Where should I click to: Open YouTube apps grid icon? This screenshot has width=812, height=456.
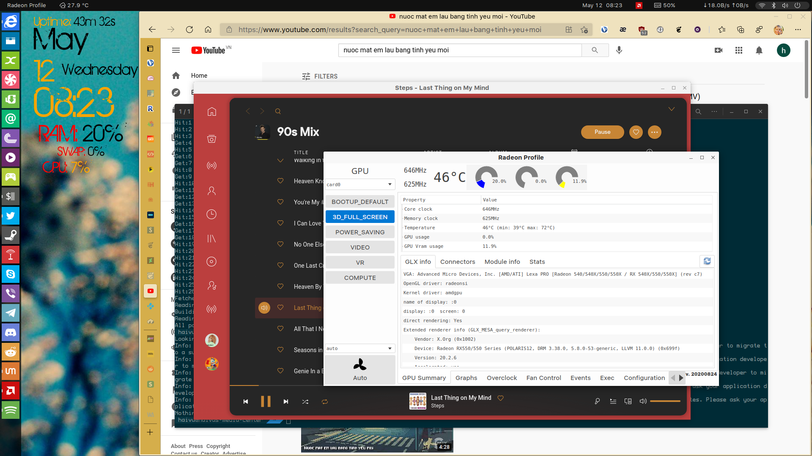click(x=739, y=50)
